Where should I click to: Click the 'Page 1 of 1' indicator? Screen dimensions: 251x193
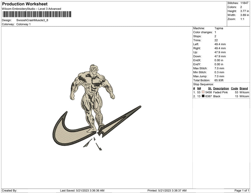point(242,190)
